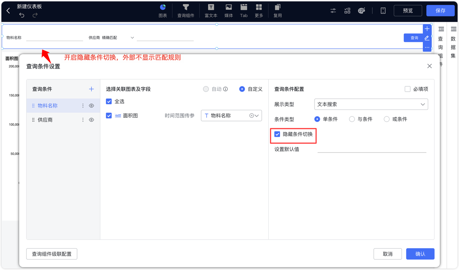Open the 物料名称 field dropdown
This screenshot has width=459, height=270.
(231, 116)
